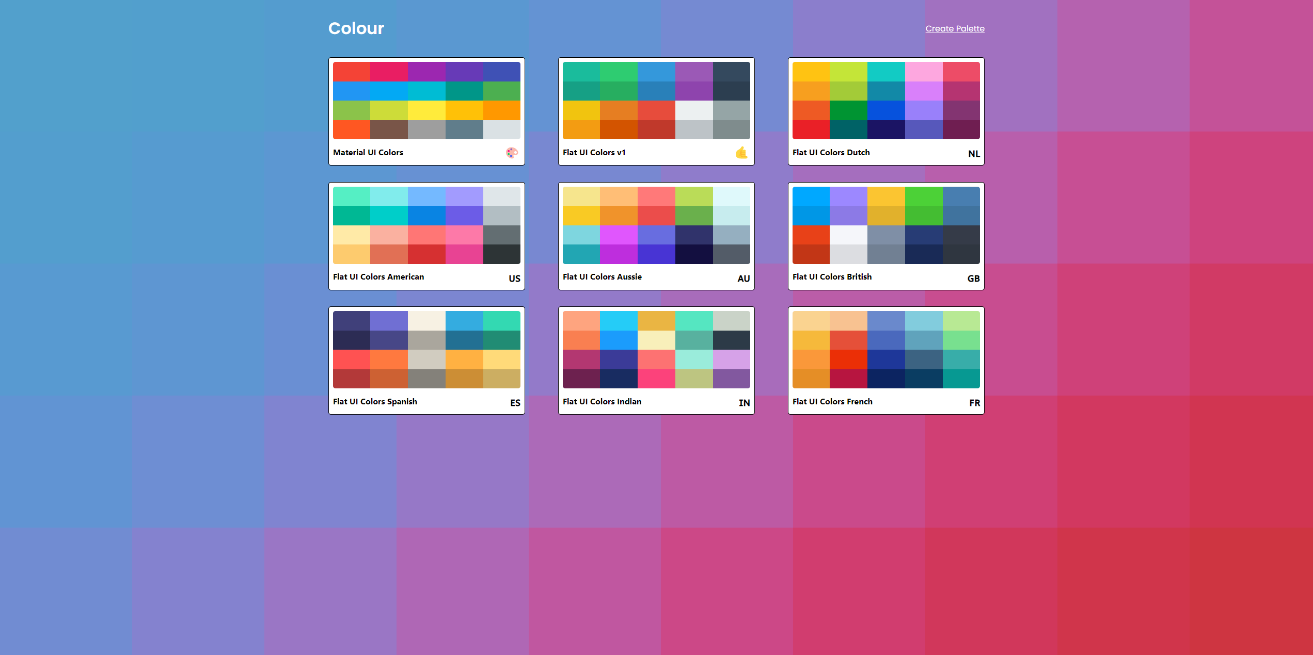Screen dimensions: 1313x655
Task: Click the ES flag code on Spanish palette
Action: click(x=515, y=403)
